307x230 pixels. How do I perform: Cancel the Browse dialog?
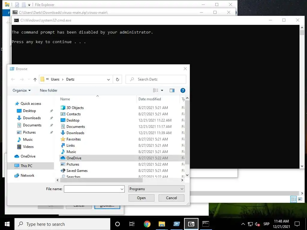(x=171, y=198)
